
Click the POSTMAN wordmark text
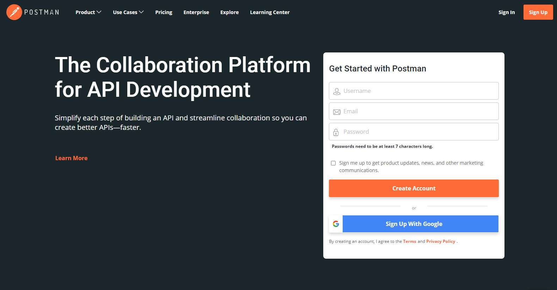[42, 12]
